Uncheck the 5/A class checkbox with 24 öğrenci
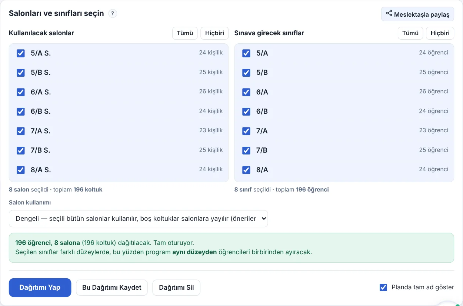The image size is (463, 306). tap(246, 53)
